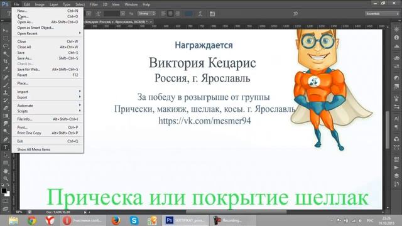Change the screen mode button

click(x=6, y=209)
